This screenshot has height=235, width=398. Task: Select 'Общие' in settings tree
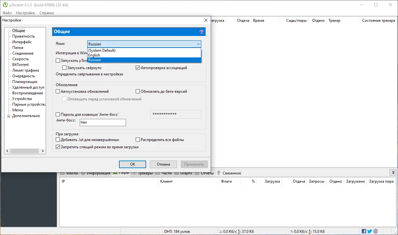click(x=19, y=31)
